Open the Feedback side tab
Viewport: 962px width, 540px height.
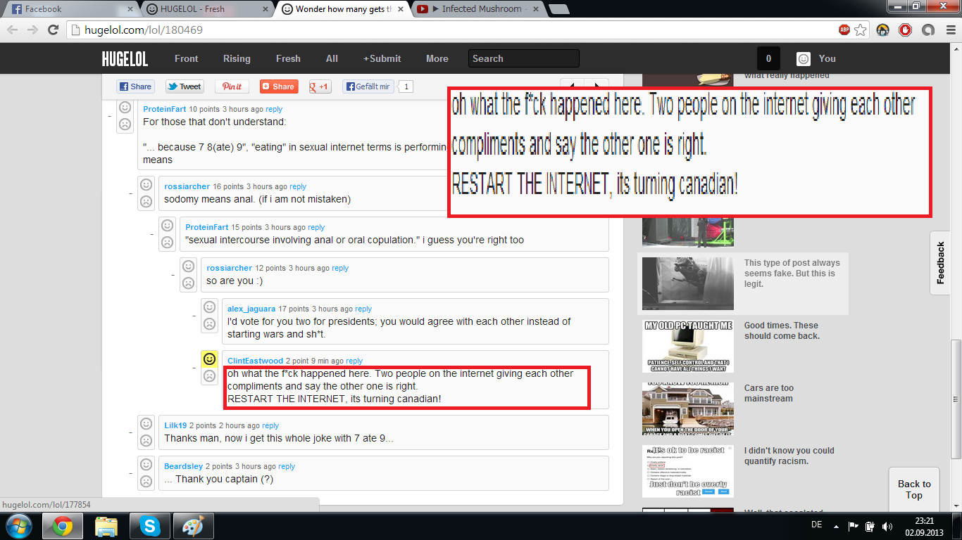tap(940, 263)
